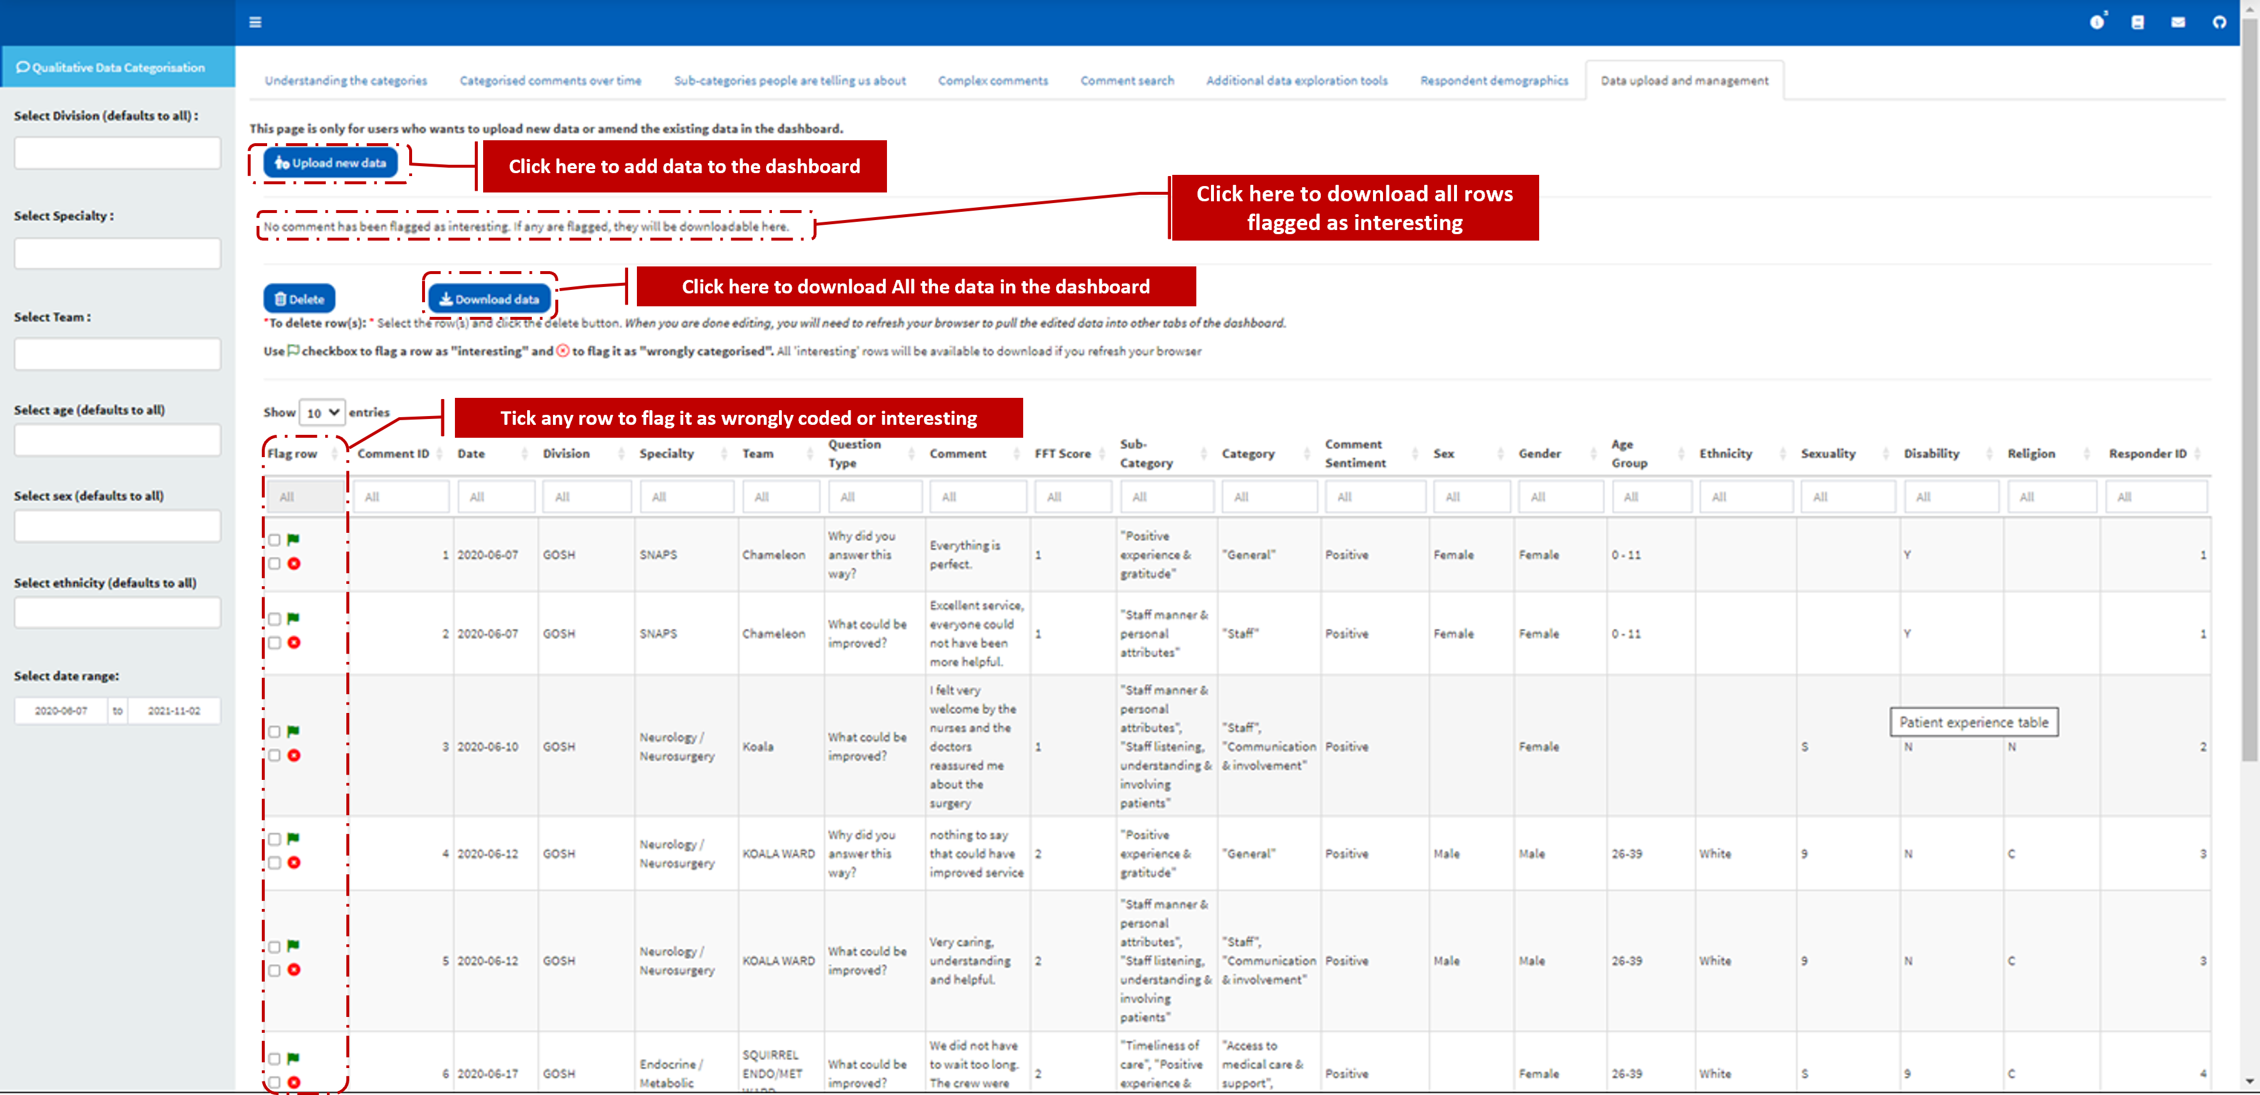2260x1095 pixels.
Task: Sort by Religion column sort arrows
Action: [x=2087, y=454]
